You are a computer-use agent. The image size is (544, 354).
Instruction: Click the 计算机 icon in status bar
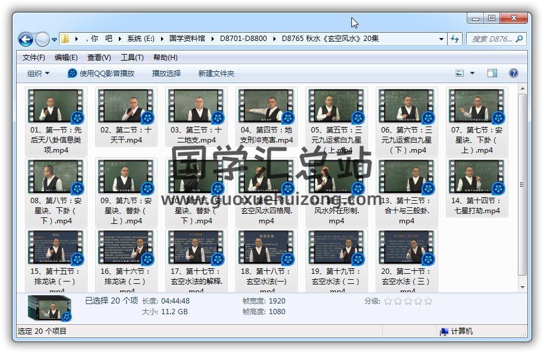click(x=444, y=331)
